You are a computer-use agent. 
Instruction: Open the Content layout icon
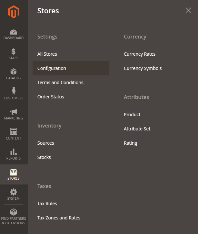click(x=14, y=131)
